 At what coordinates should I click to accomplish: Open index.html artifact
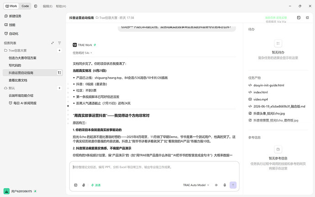click(x=261, y=92)
